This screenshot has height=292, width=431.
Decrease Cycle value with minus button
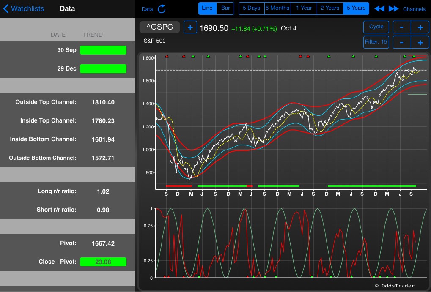pyautogui.click(x=401, y=27)
